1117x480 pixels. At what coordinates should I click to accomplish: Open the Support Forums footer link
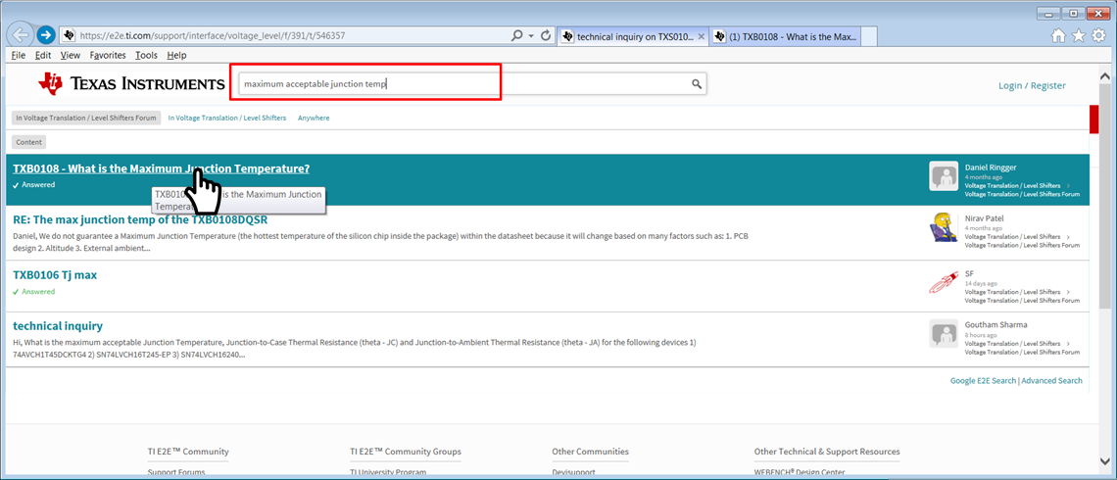pyautogui.click(x=176, y=473)
